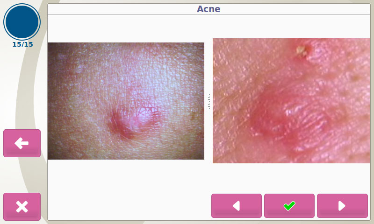The width and height of the screenshot is (374, 224).
Task: Click the yellowish scab in the right photo
Action: coord(302,51)
